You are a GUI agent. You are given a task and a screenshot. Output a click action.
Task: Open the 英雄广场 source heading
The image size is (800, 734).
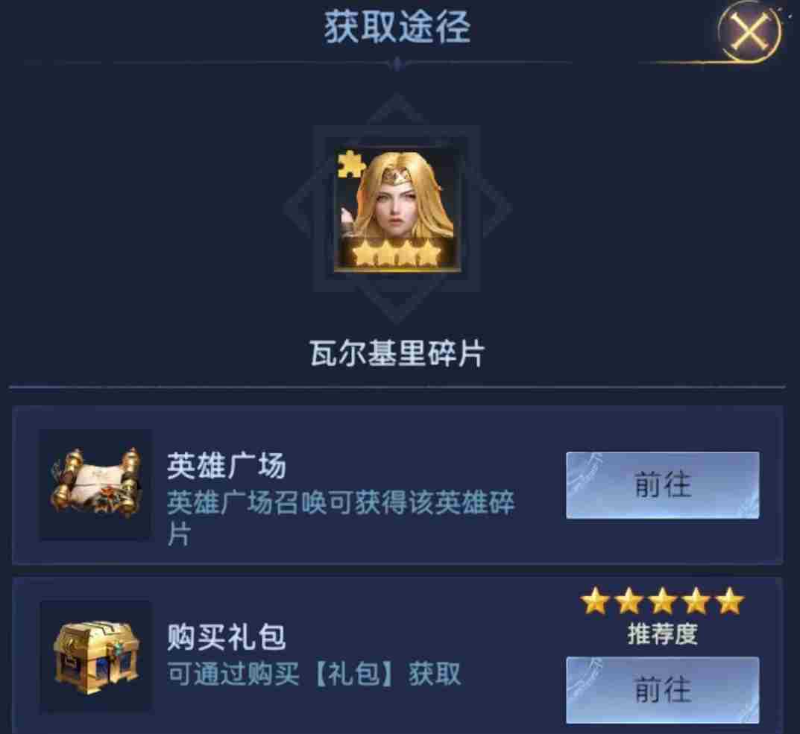pyautogui.click(x=227, y=466)
